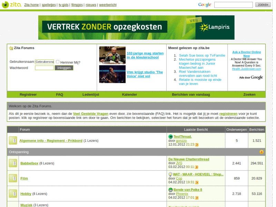Go to Zita home link

click(x=31, y=5)
